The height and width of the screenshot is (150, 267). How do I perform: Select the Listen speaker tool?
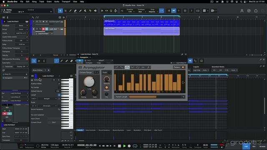pyautogui.click(x=96, y=11)
